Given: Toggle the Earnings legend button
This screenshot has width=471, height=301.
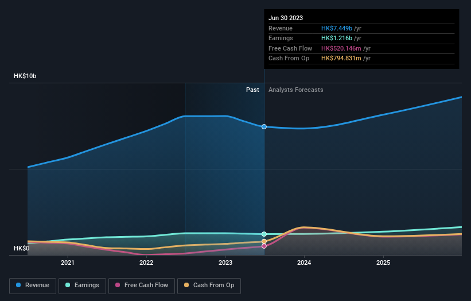Looking at the screenshot, I should (x=82, y=285).
